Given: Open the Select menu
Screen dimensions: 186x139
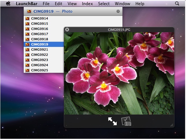Looking at the screenshot, I should click(104, 4).
